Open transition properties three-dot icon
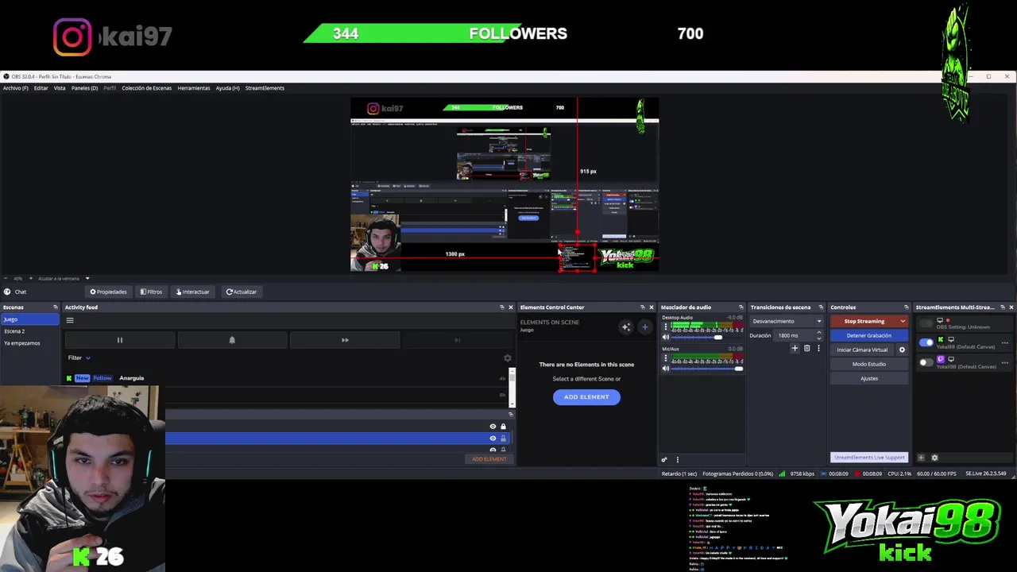Viewport: 1017px width, 572px height. click(x=818, y=348)
